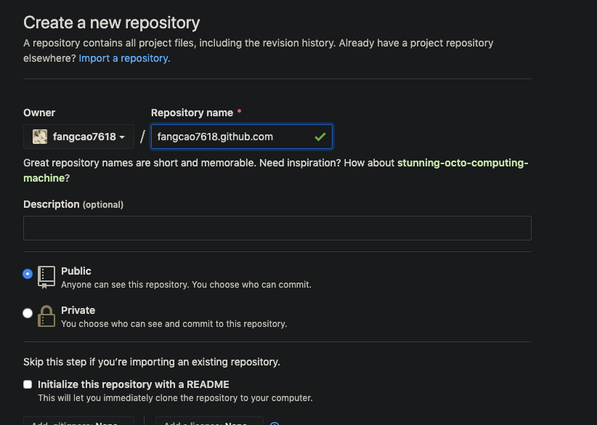Screen dimensions: 597x425
Task: Click the Description (optional) label
Action: [x=73, y=204]
